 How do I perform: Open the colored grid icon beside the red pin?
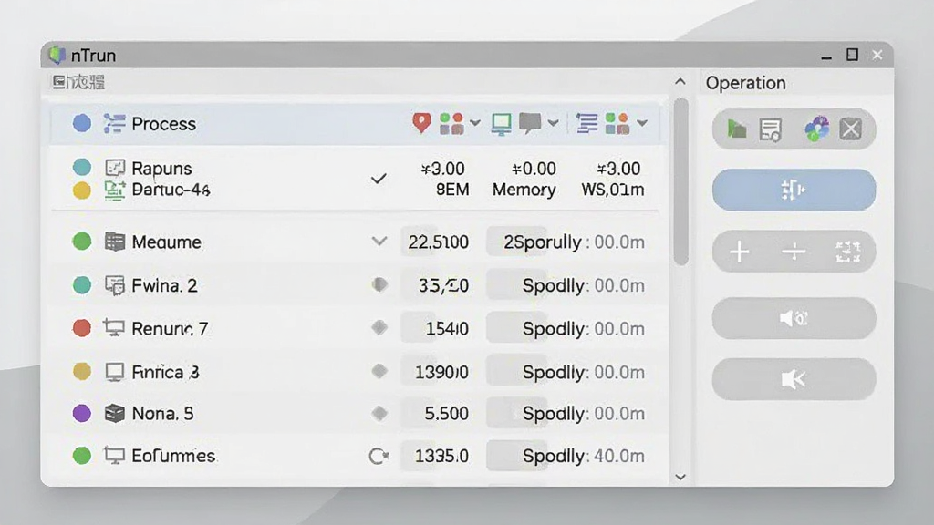tap(451, 123)
